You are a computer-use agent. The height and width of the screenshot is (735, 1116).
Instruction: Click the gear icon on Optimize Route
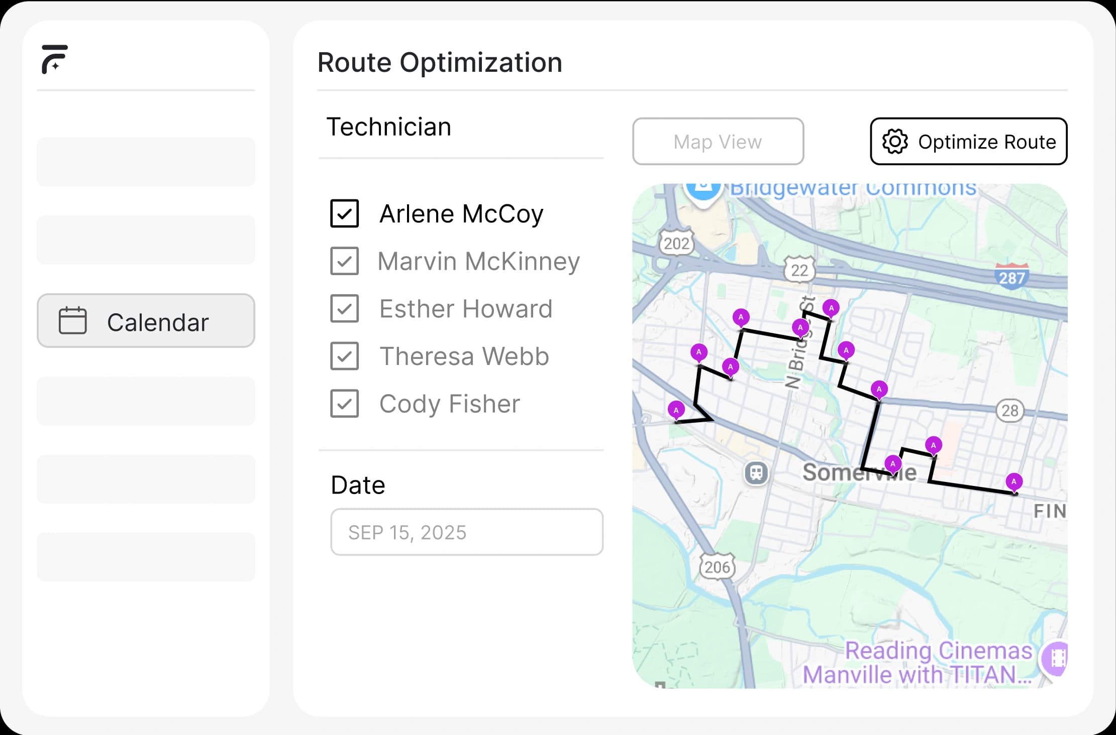895,142
